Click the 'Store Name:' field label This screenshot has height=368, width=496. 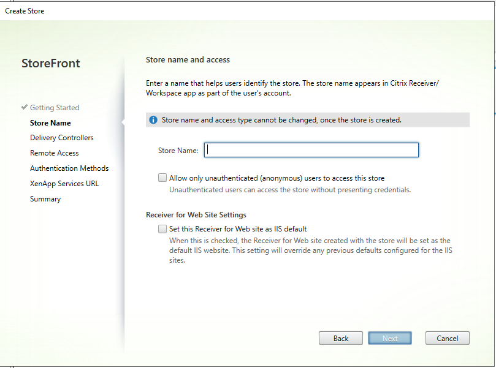click(178, 151)
